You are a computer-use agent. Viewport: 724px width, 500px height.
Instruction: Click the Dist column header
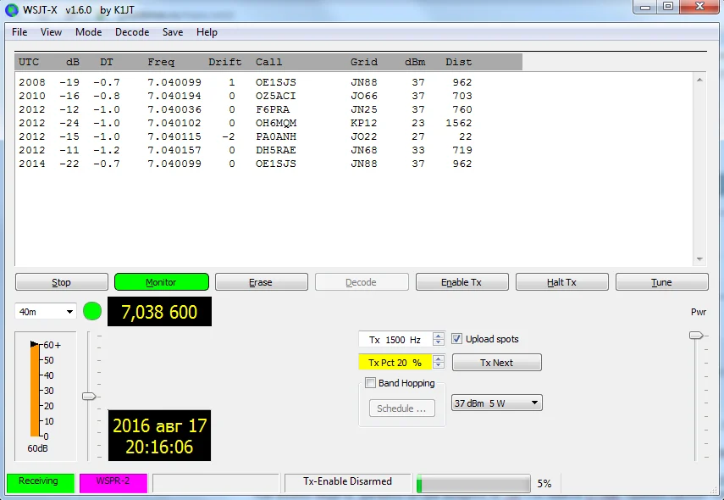pyautogui.click(x=458, y=62)
